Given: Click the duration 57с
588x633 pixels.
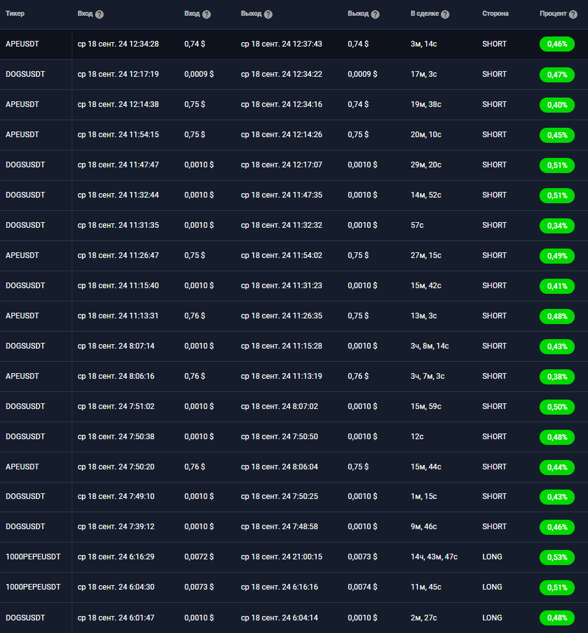Looking at the screenshot, I should tap(417, 225).
